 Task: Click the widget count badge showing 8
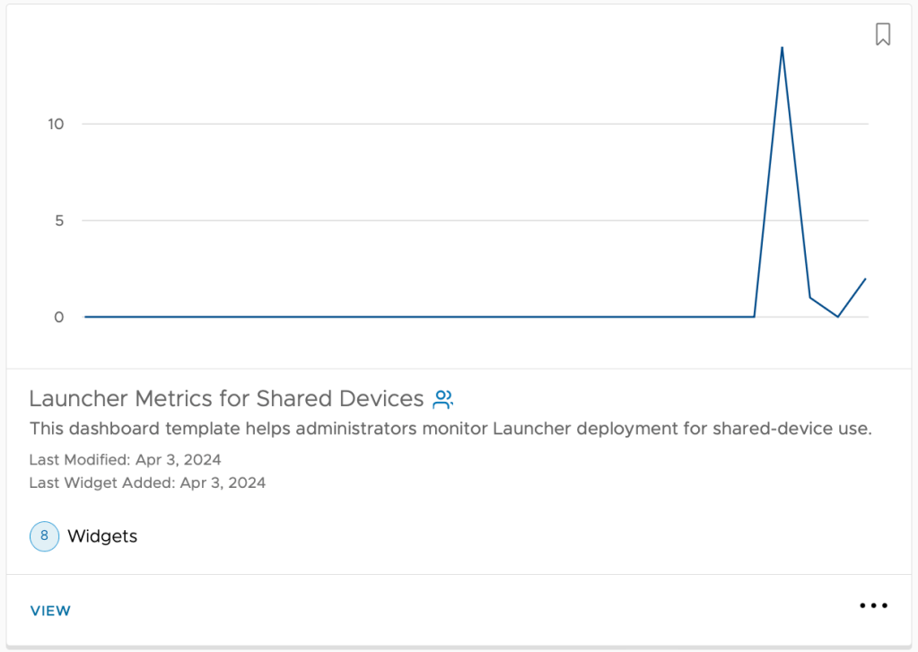tap(44, 536)
